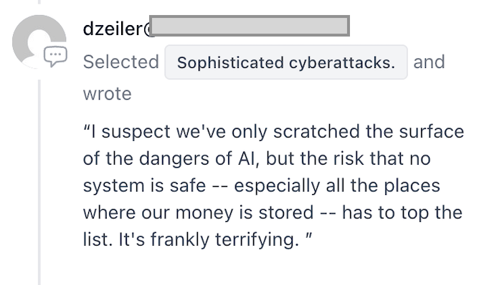Click the word surface ending first line
Screen dimensions: 502x285
[432, 132]
